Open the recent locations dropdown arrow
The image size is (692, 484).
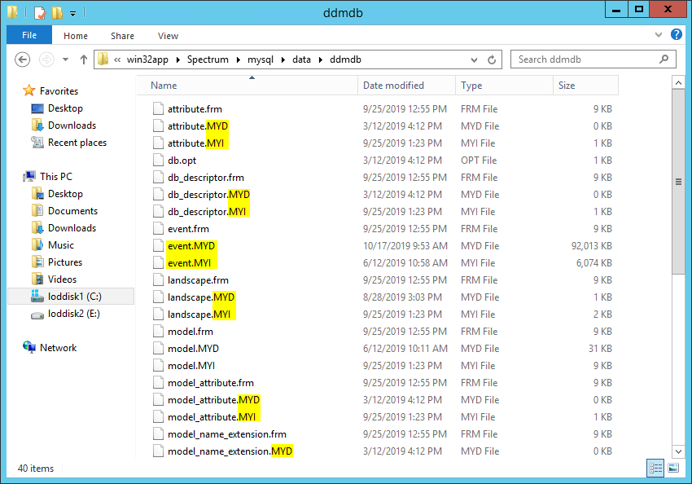tap(67, 60)
